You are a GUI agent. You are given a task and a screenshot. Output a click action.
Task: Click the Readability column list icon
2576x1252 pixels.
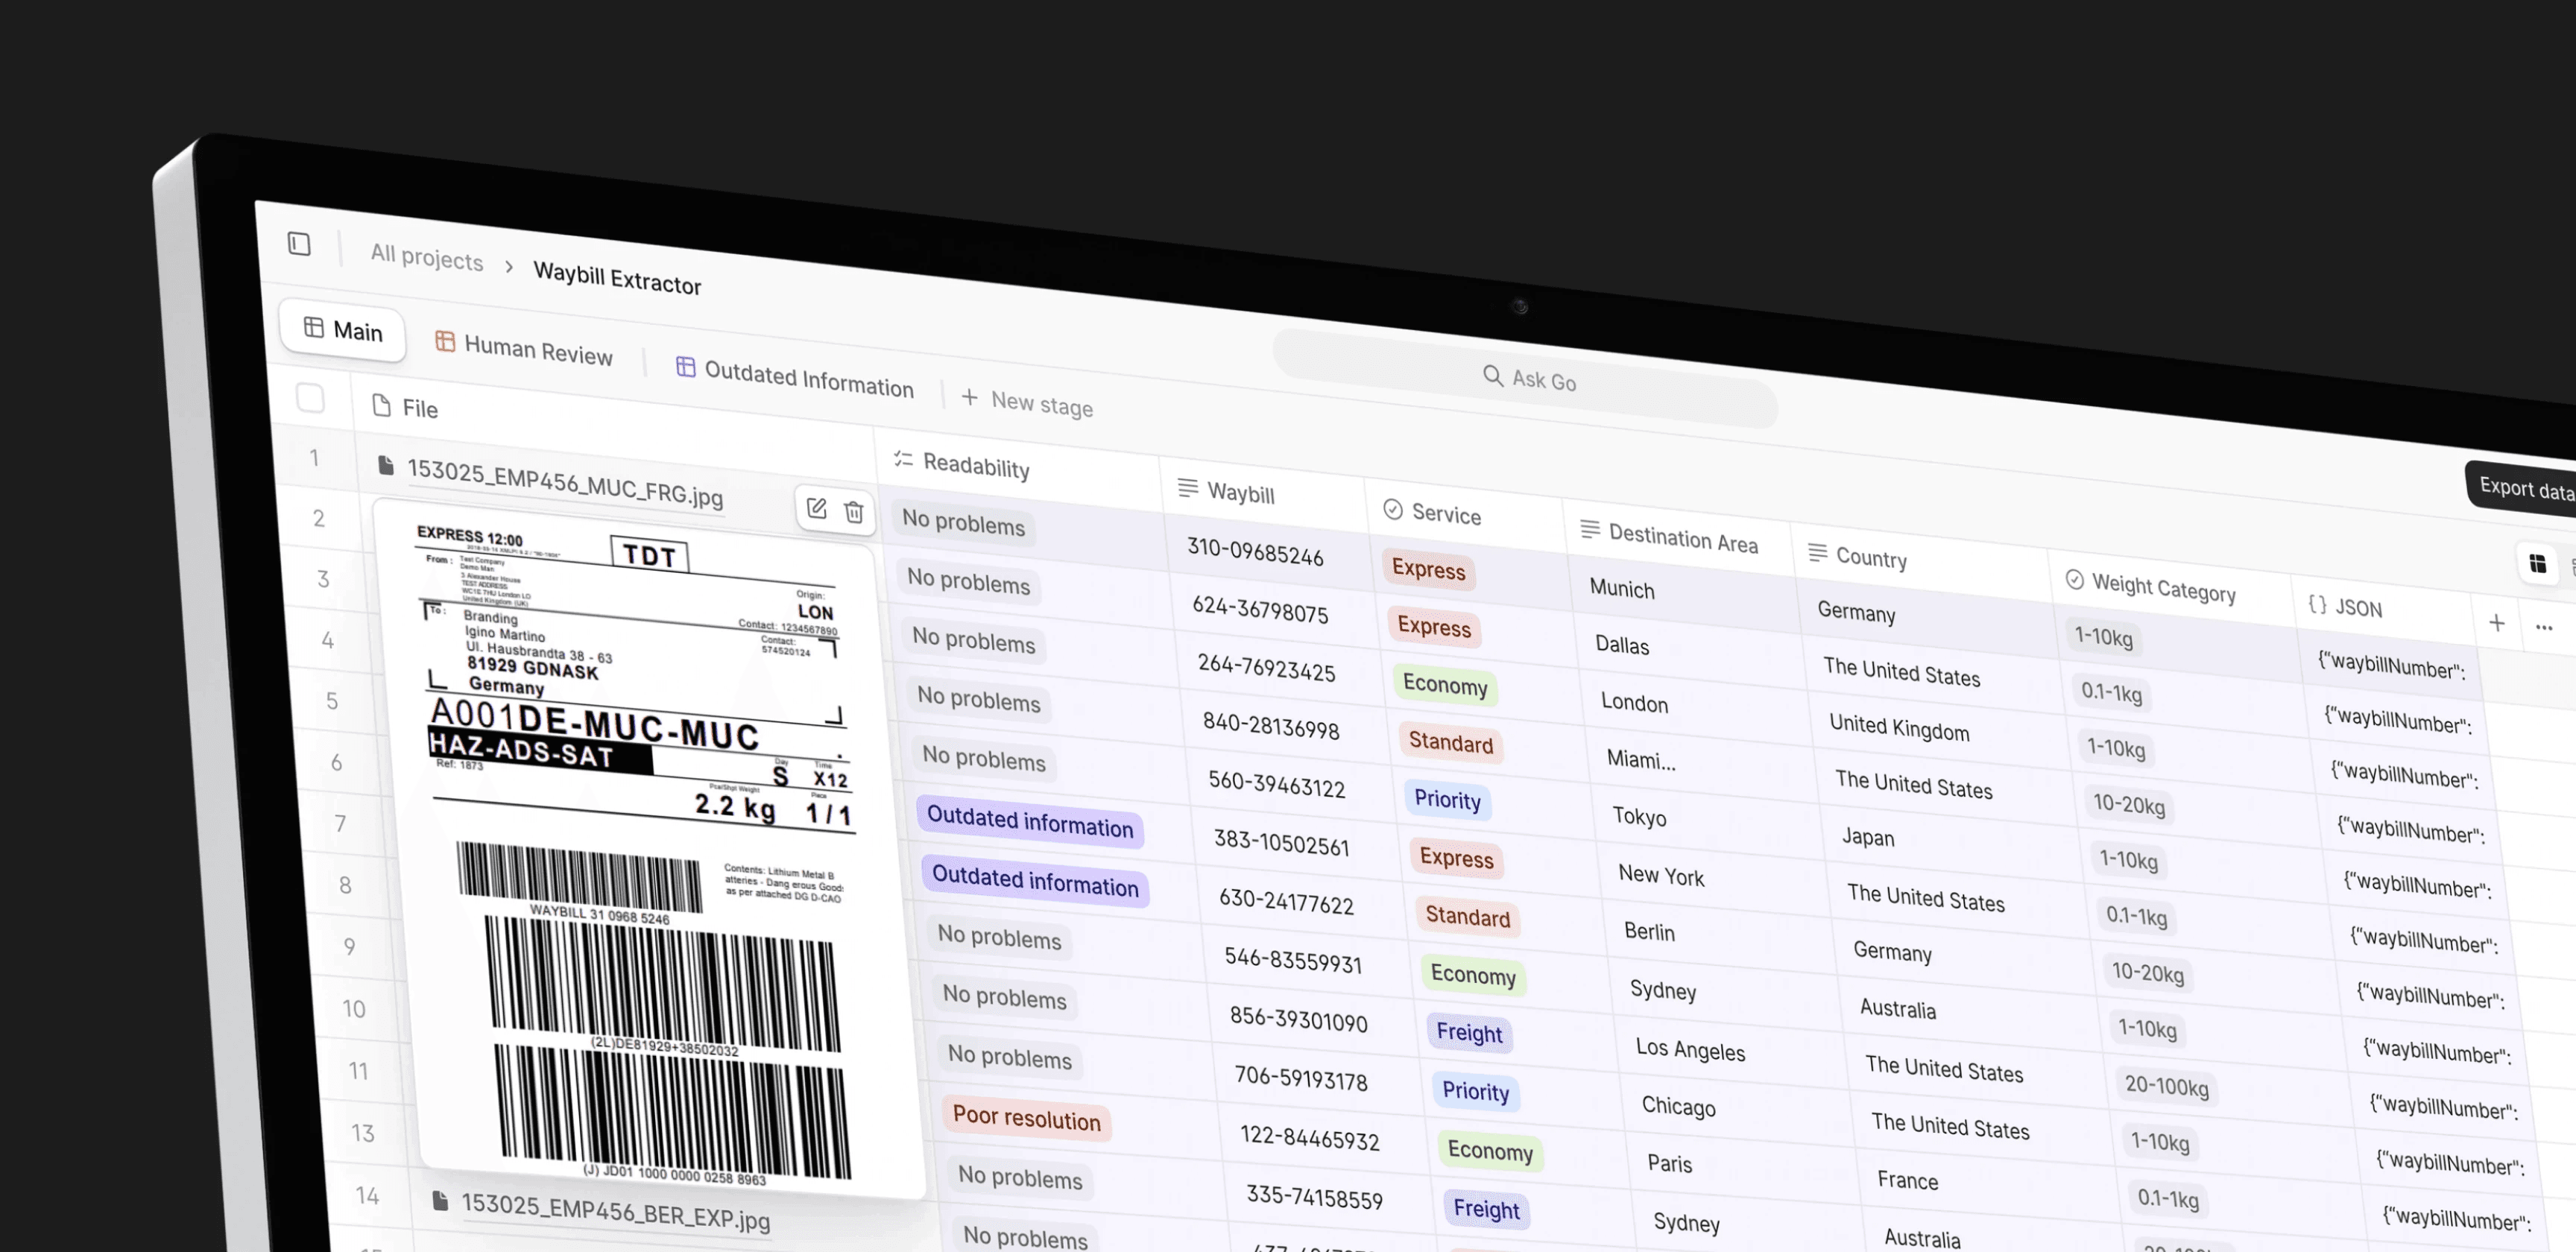pos(903,459)
